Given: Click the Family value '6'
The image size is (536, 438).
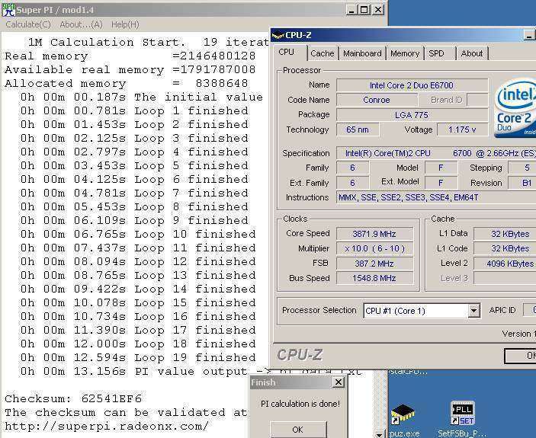Looking at the screenshot, I should point(352,168).
